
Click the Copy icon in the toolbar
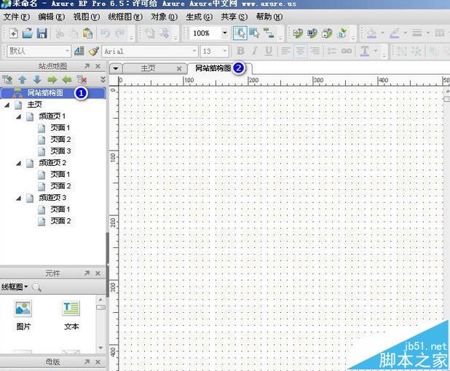pyautogui.click(x=74, y=33)
